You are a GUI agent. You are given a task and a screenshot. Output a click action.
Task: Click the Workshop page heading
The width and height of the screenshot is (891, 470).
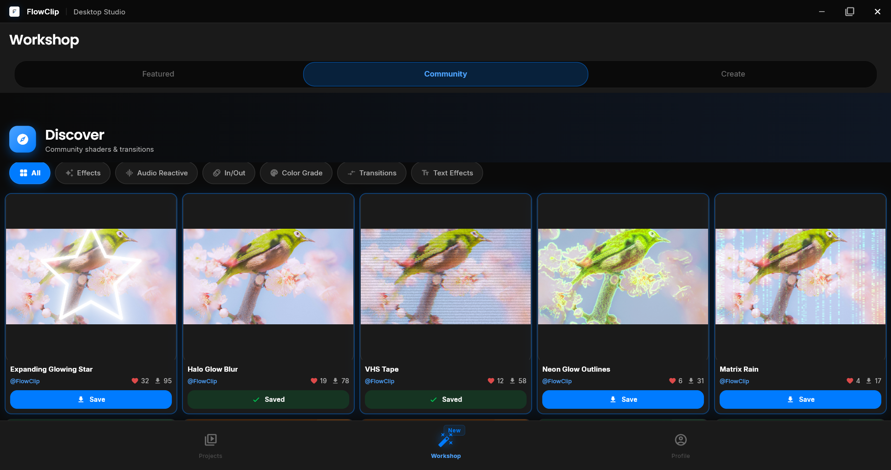coord(44,40)
